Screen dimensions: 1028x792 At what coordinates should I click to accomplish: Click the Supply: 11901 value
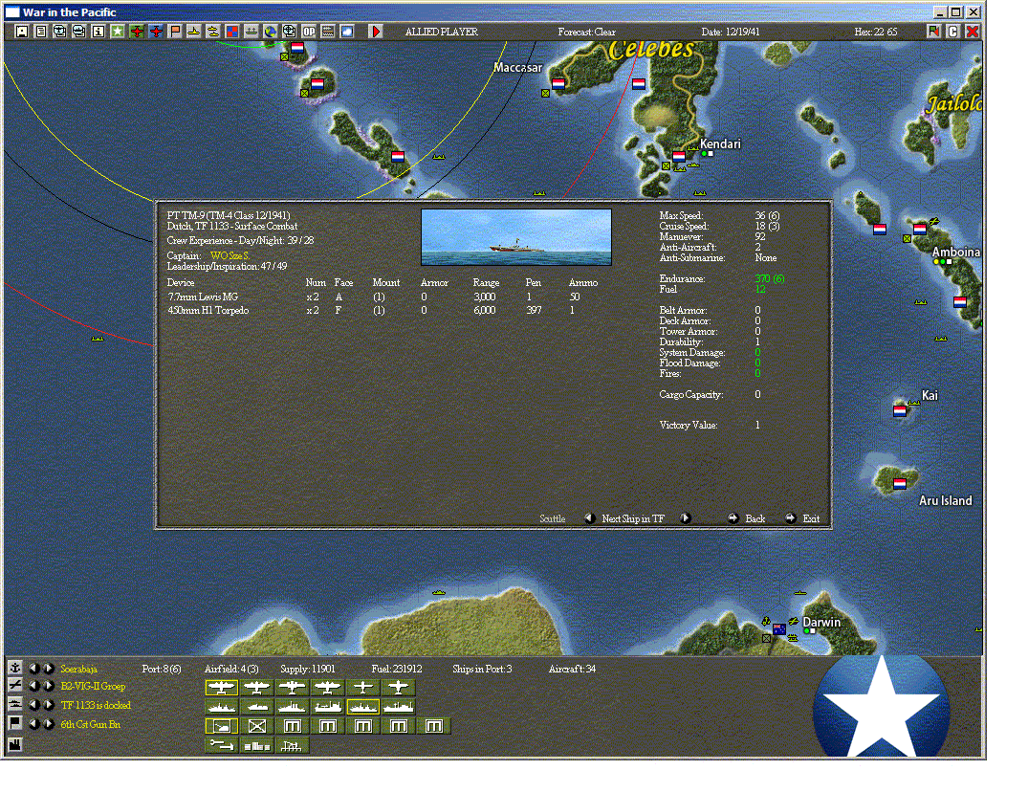[308, 669]
